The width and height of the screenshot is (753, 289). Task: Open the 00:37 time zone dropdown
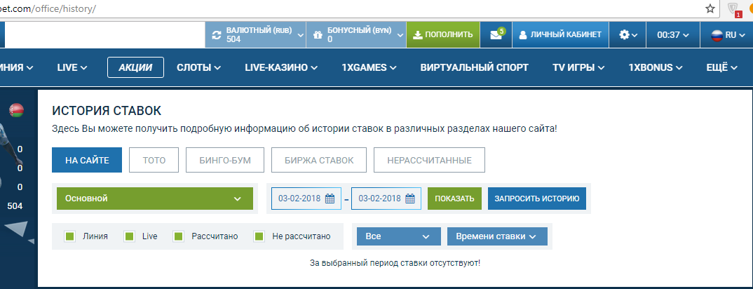(673, 34)
